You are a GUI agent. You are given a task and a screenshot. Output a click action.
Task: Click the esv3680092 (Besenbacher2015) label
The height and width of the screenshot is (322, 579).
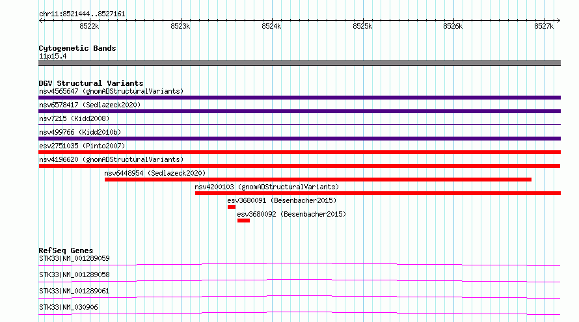(291, 214)
